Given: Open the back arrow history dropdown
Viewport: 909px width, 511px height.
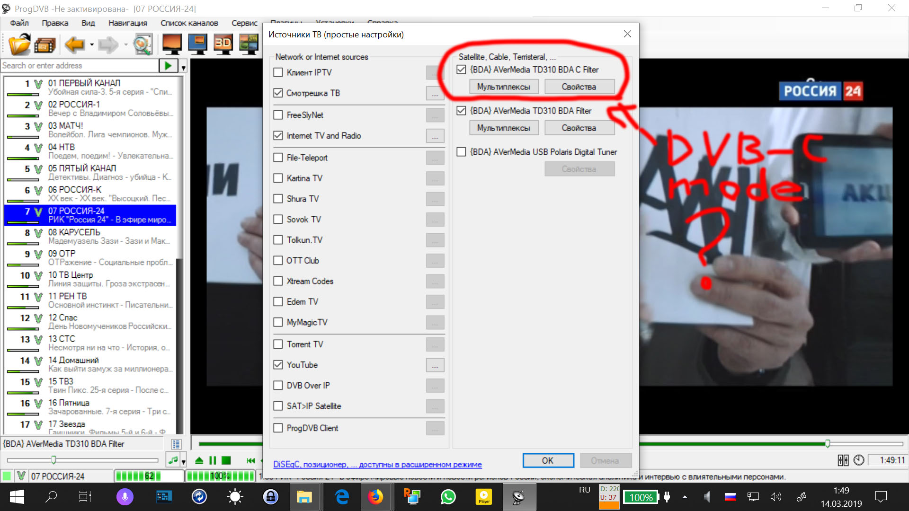Looking at the screenshot, I should coord(92,45).
